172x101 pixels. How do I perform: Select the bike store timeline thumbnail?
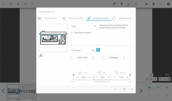point(14,91)
